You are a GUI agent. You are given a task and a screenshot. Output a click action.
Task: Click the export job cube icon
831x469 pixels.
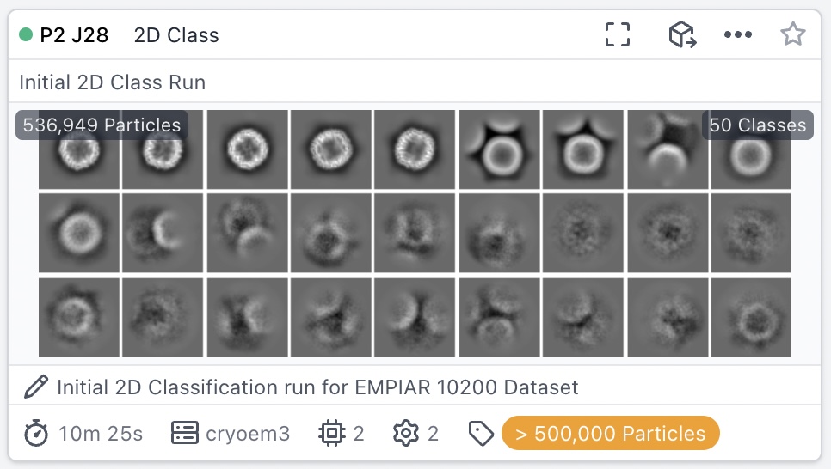681,34
